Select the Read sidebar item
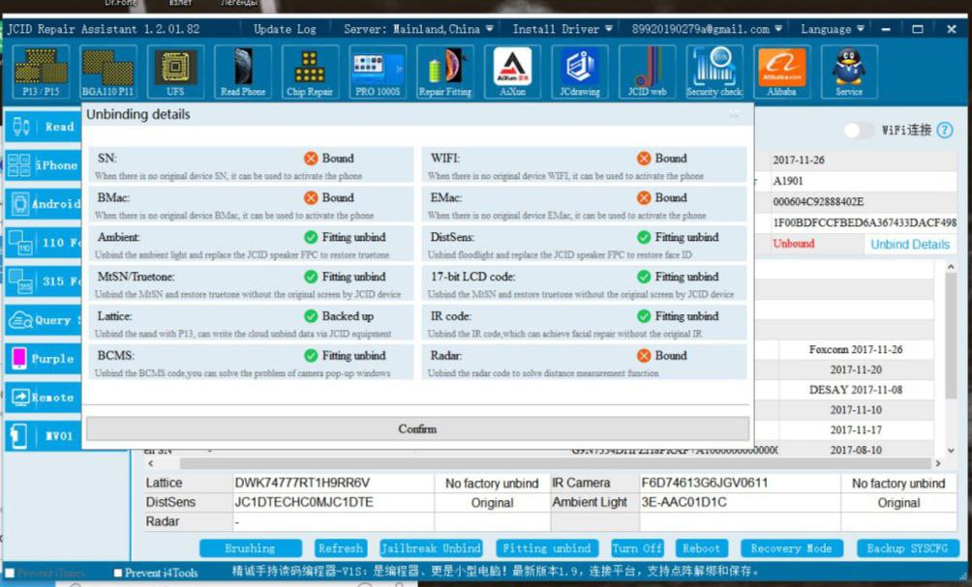Screen dimensions: 972x587 (x=44, y=127)
